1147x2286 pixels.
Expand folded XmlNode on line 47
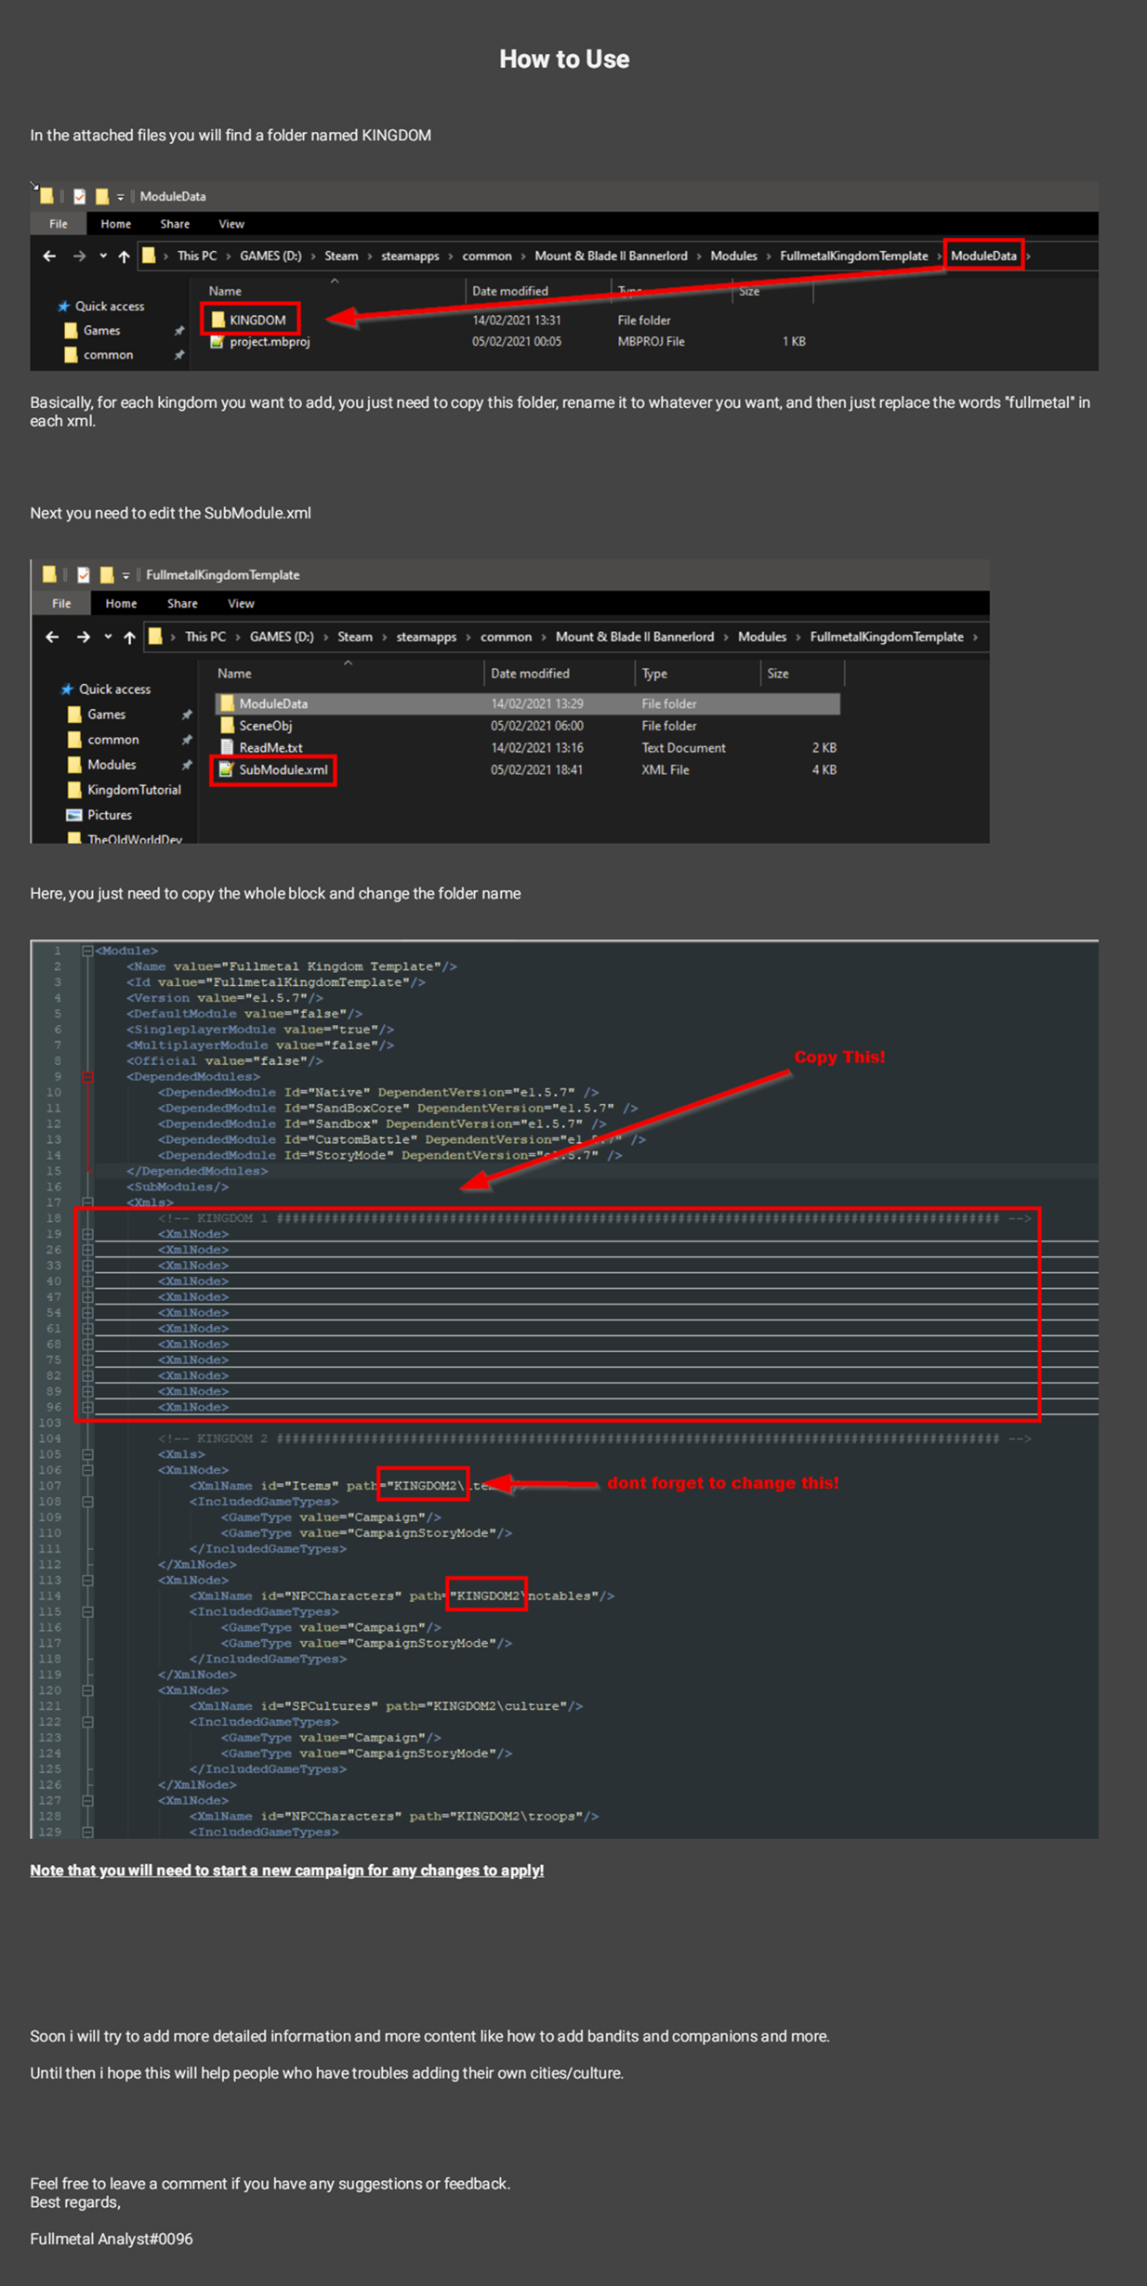[x=87, y=1297]
